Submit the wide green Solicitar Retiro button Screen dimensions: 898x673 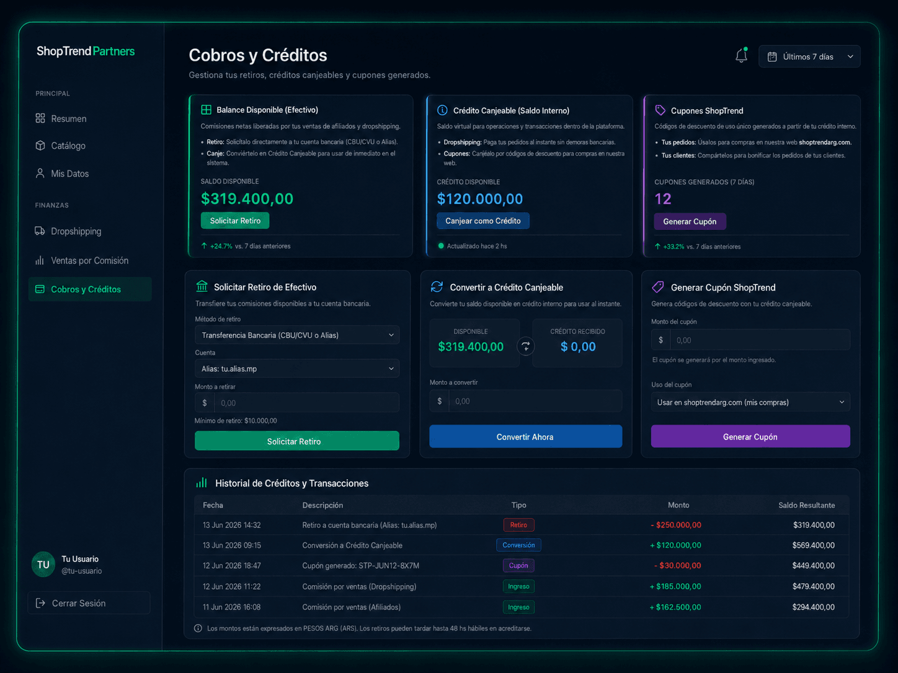tap(297, 441)
